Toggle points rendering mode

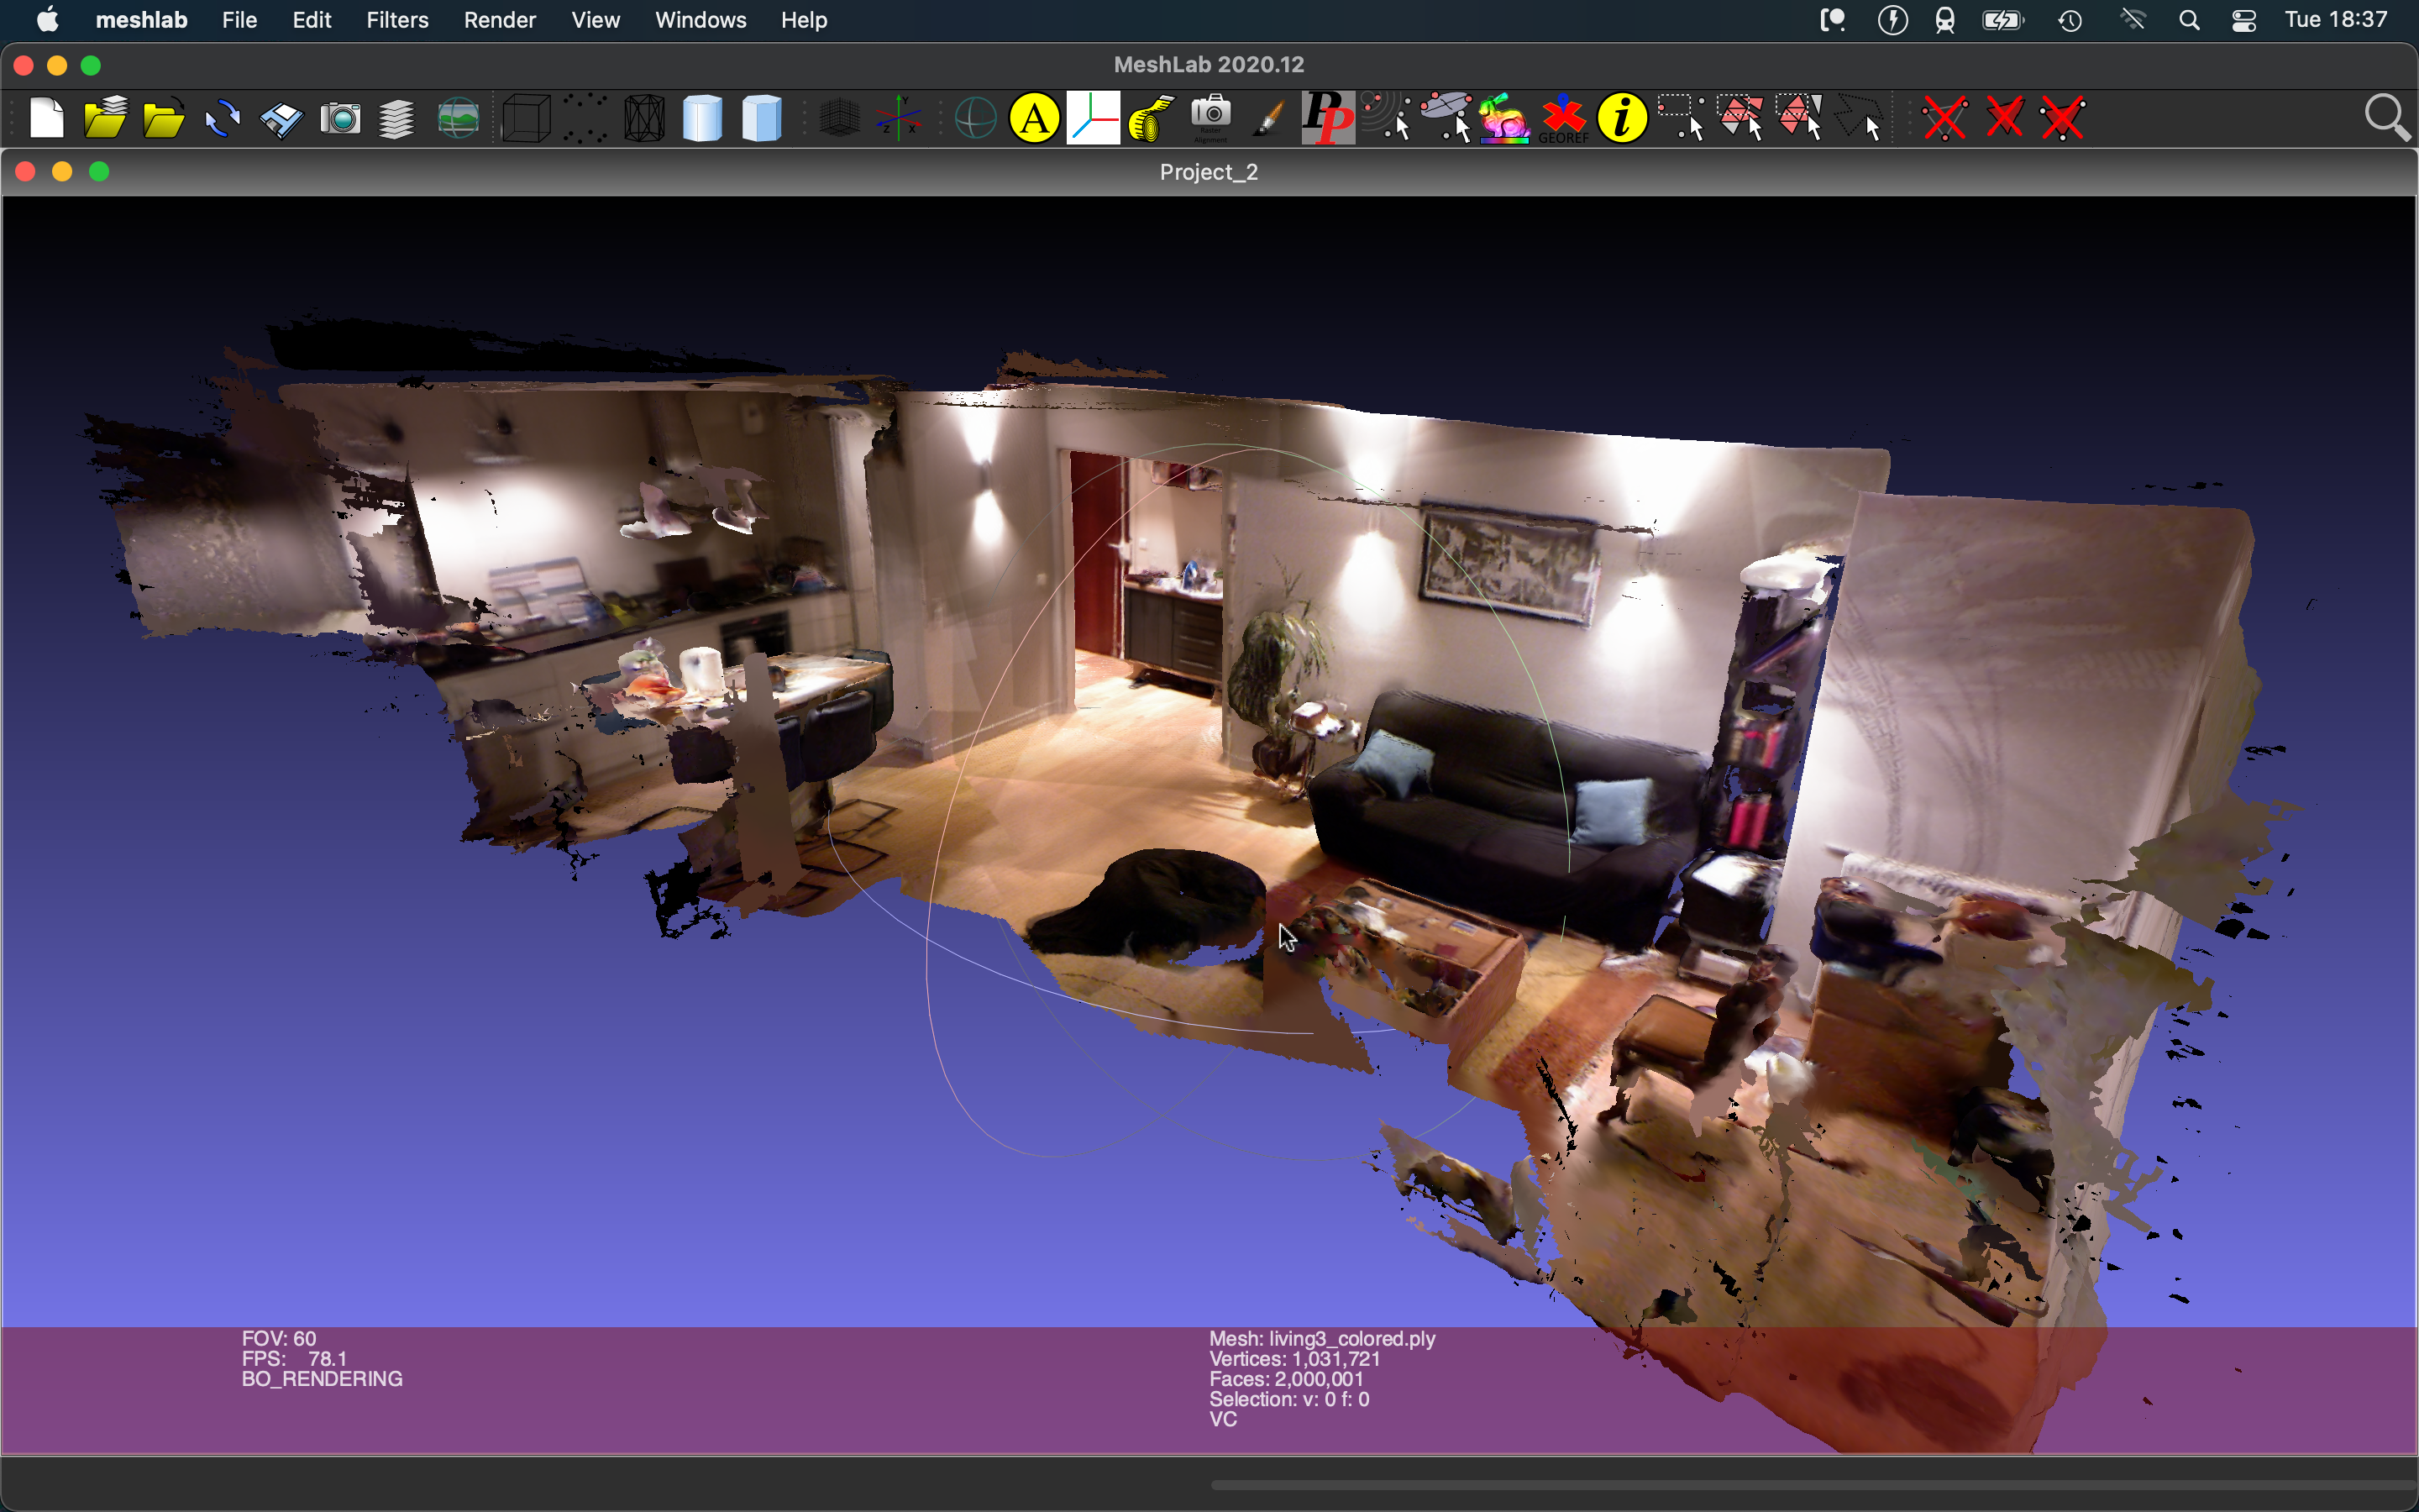(585, 119)
